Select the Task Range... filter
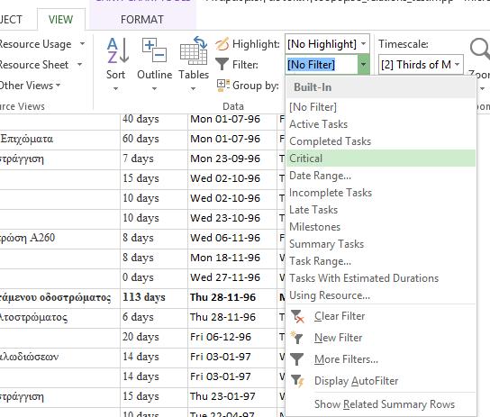The width and height of the screenshot is (490, 417). (381, 261)
